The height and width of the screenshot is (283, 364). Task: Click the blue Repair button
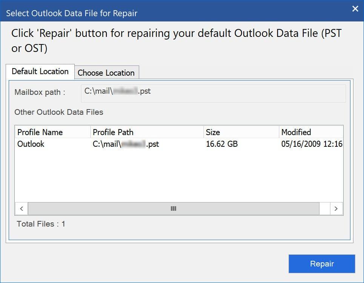point(322,264)
